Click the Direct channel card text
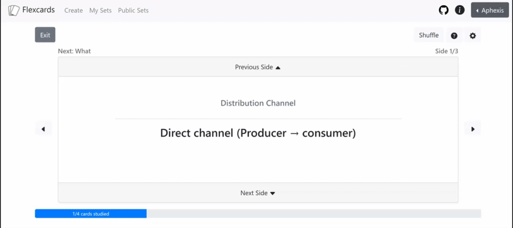 [258, 133]
